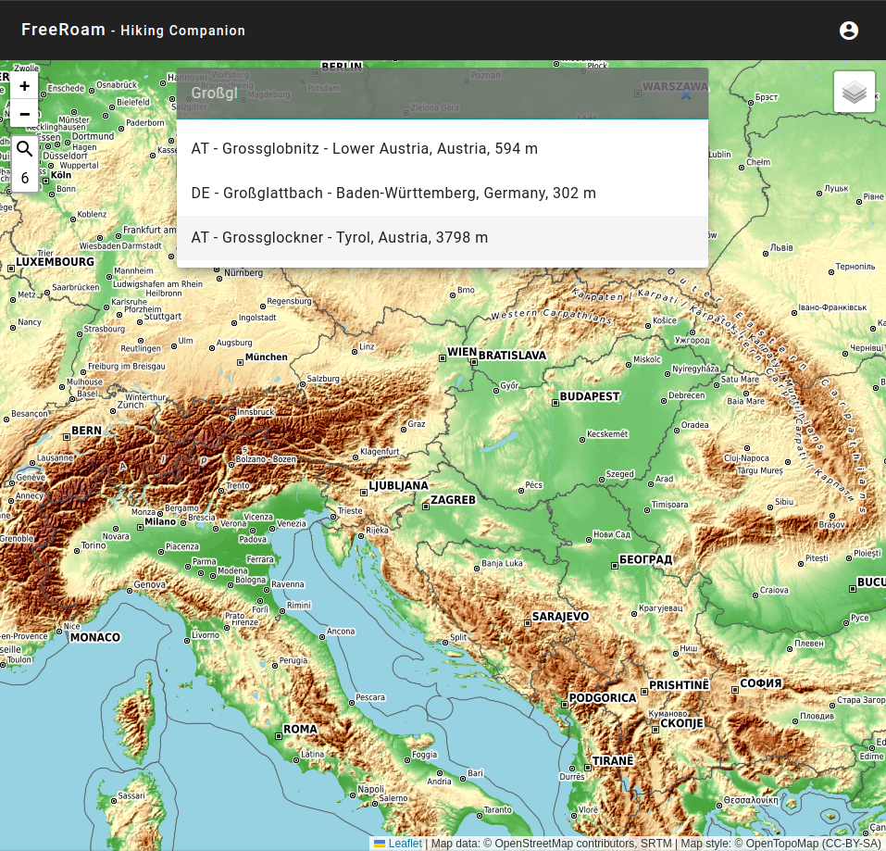Click the FreeRoam app title
The width and height of the screenshot is (886, 851).
tap(63, 30)
